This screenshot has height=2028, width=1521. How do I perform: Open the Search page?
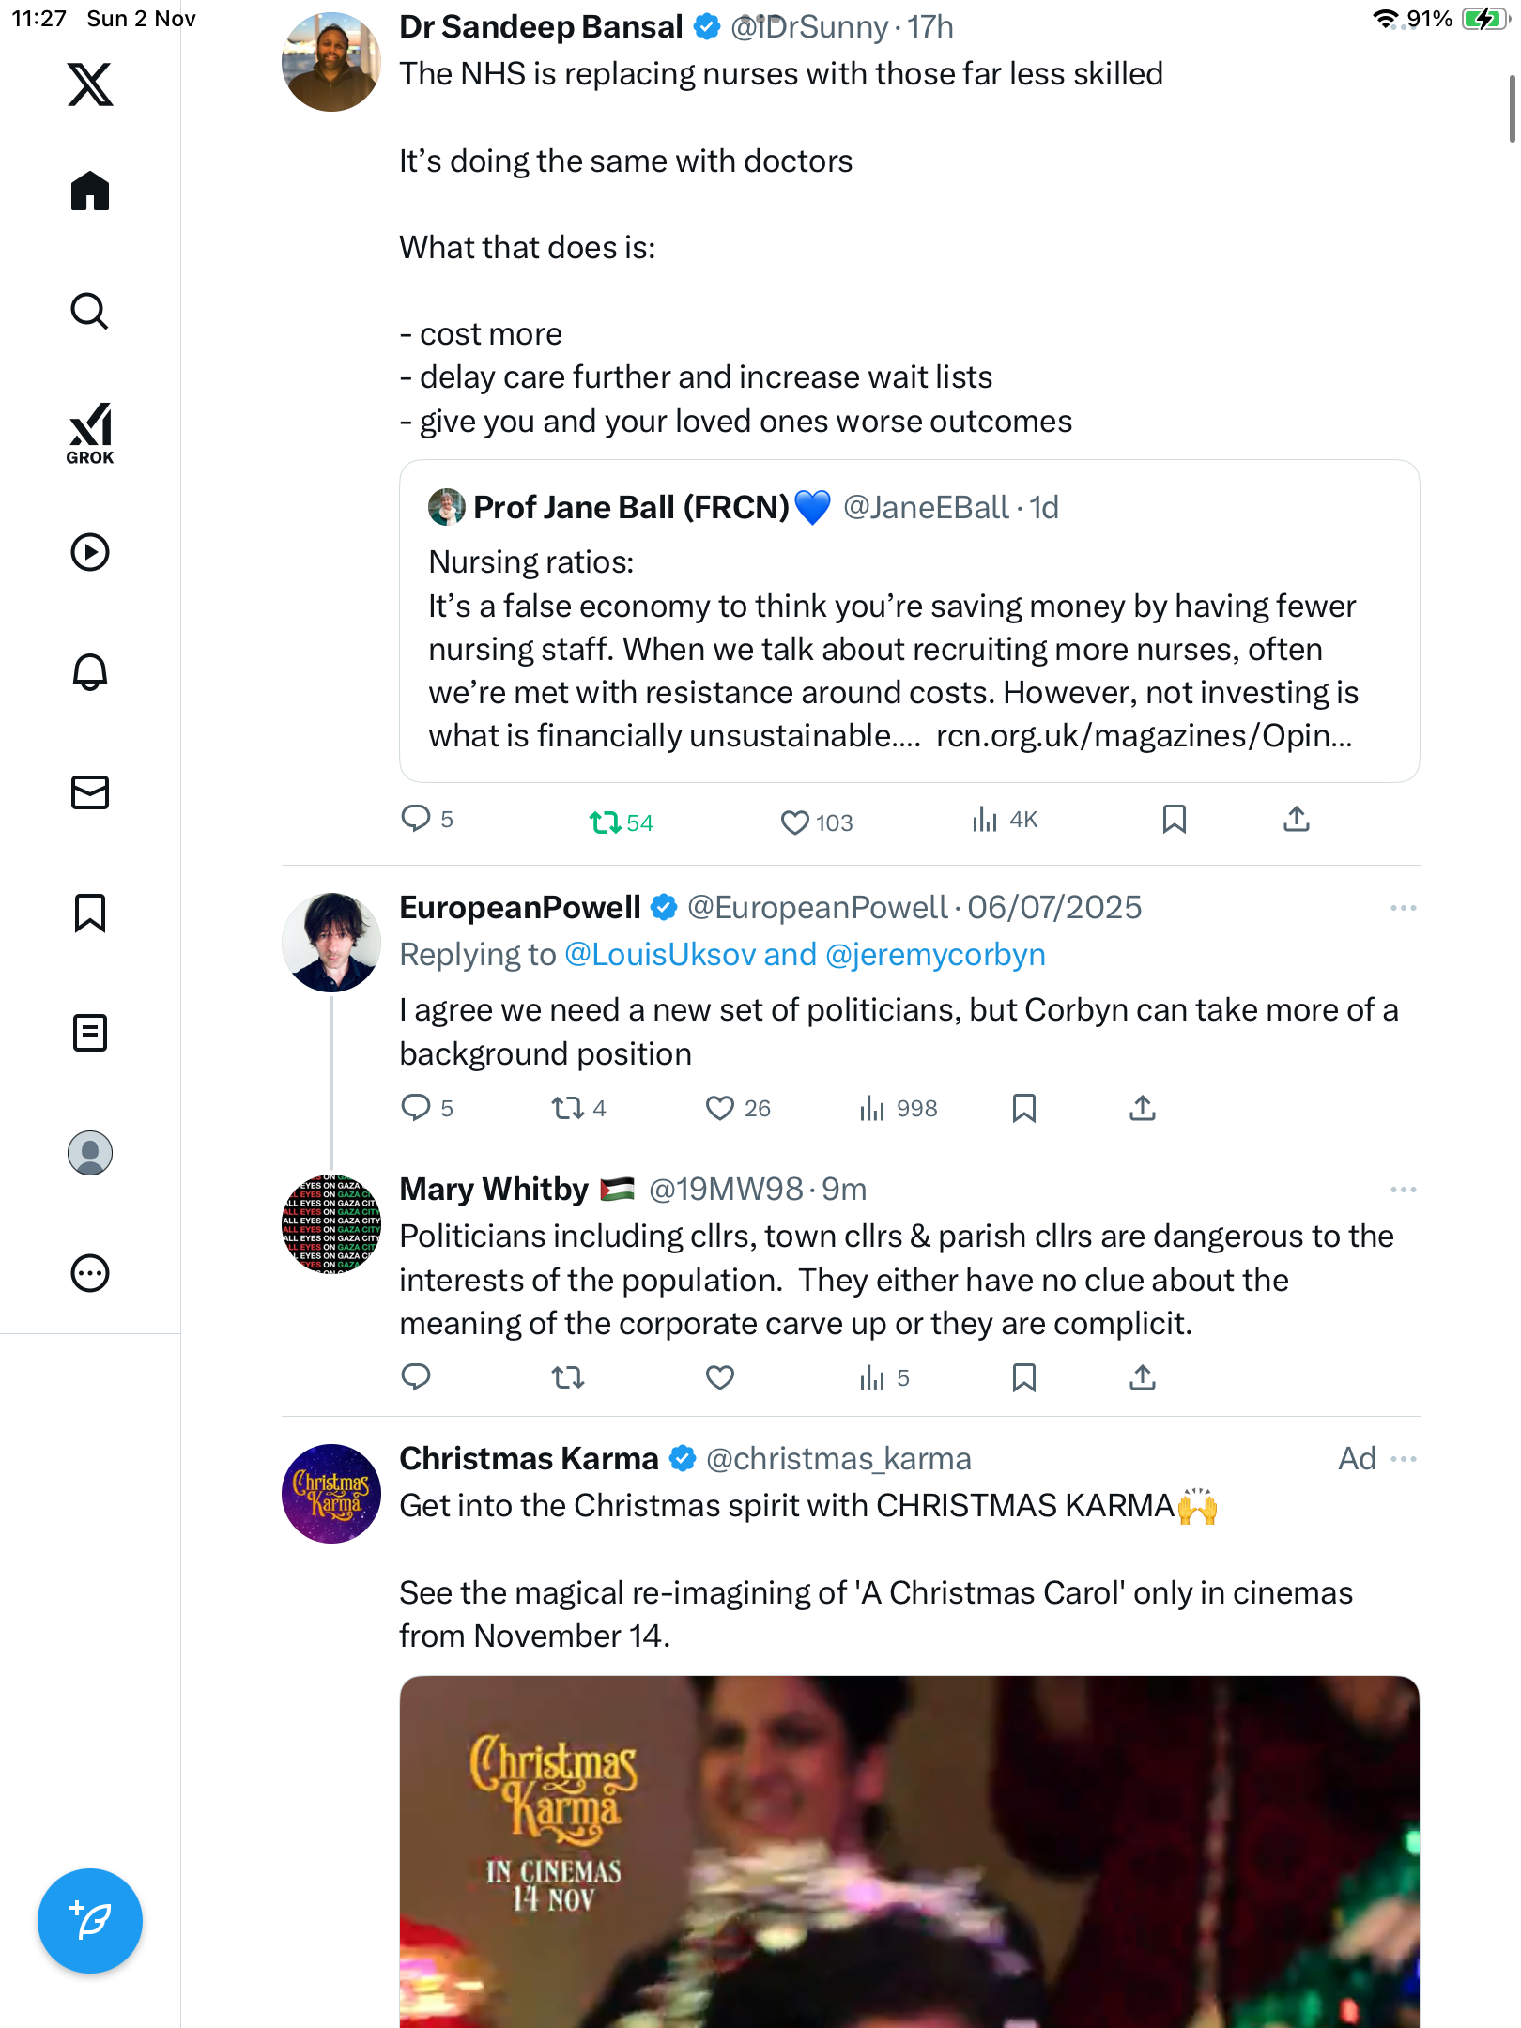tap(90, 311)
